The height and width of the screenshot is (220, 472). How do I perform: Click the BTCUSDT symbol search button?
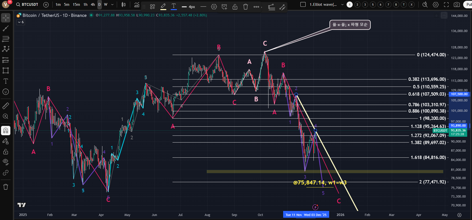coord(27,5)
